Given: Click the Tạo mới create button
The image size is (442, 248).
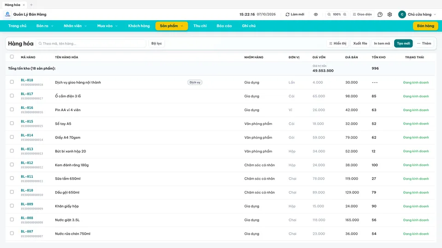Looking at the screenshot, I should pos(403,44).
